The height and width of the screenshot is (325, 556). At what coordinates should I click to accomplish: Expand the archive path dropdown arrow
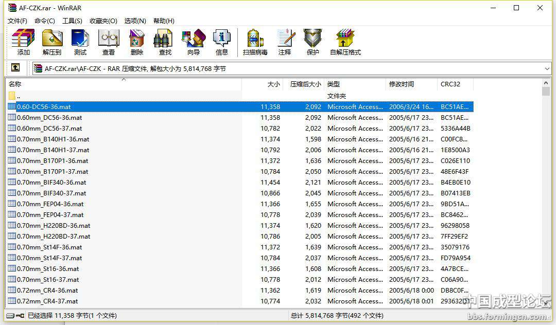[547, 68]
